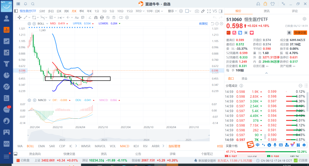Viewport: 309px width, 166px height.
Task: Open the news document sidebar icon
Action: [x=7, y=98]
